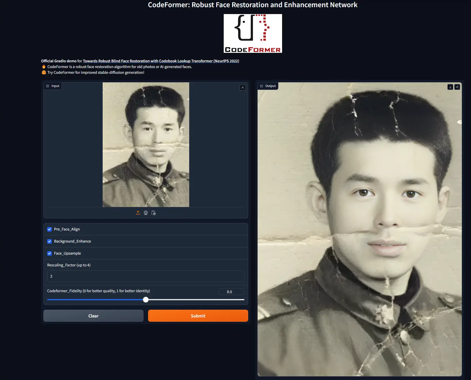The height and width of the screenshot is (380, 471).
Task: Download the restored output image
Action: point(450,87)
